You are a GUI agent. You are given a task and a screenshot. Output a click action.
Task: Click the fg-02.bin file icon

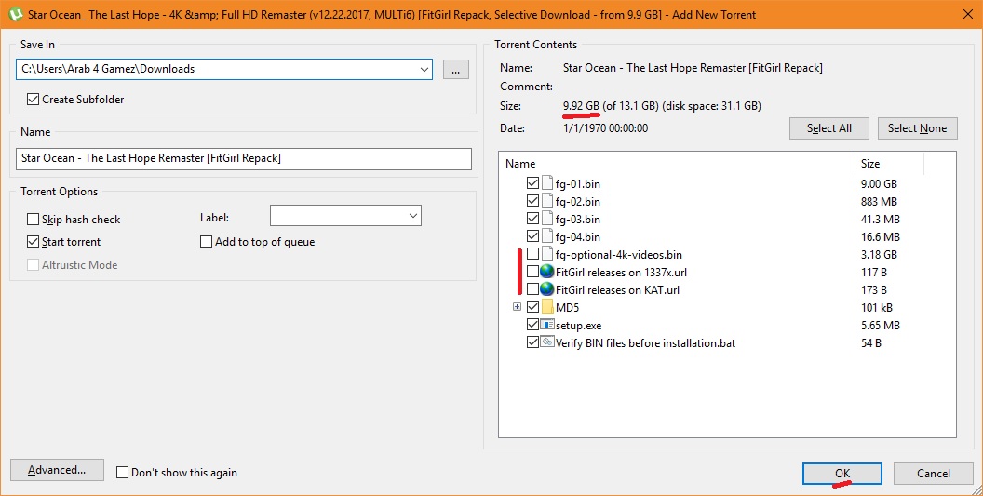pyautogui.click(x=546, y=201)
